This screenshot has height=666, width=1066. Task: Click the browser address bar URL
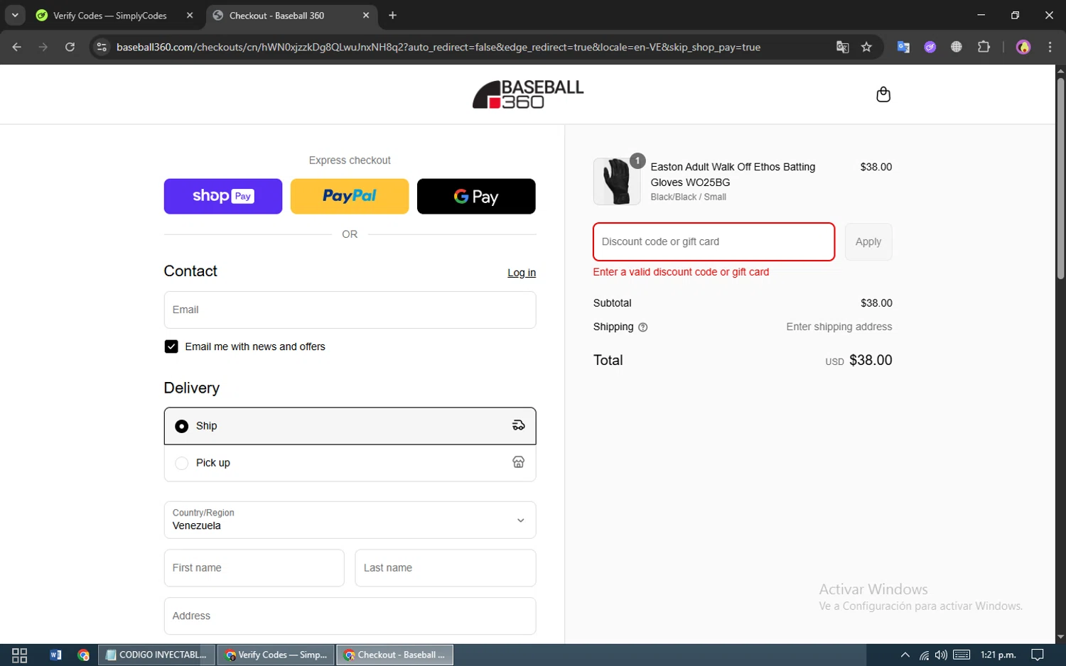[x=438, y=47]
